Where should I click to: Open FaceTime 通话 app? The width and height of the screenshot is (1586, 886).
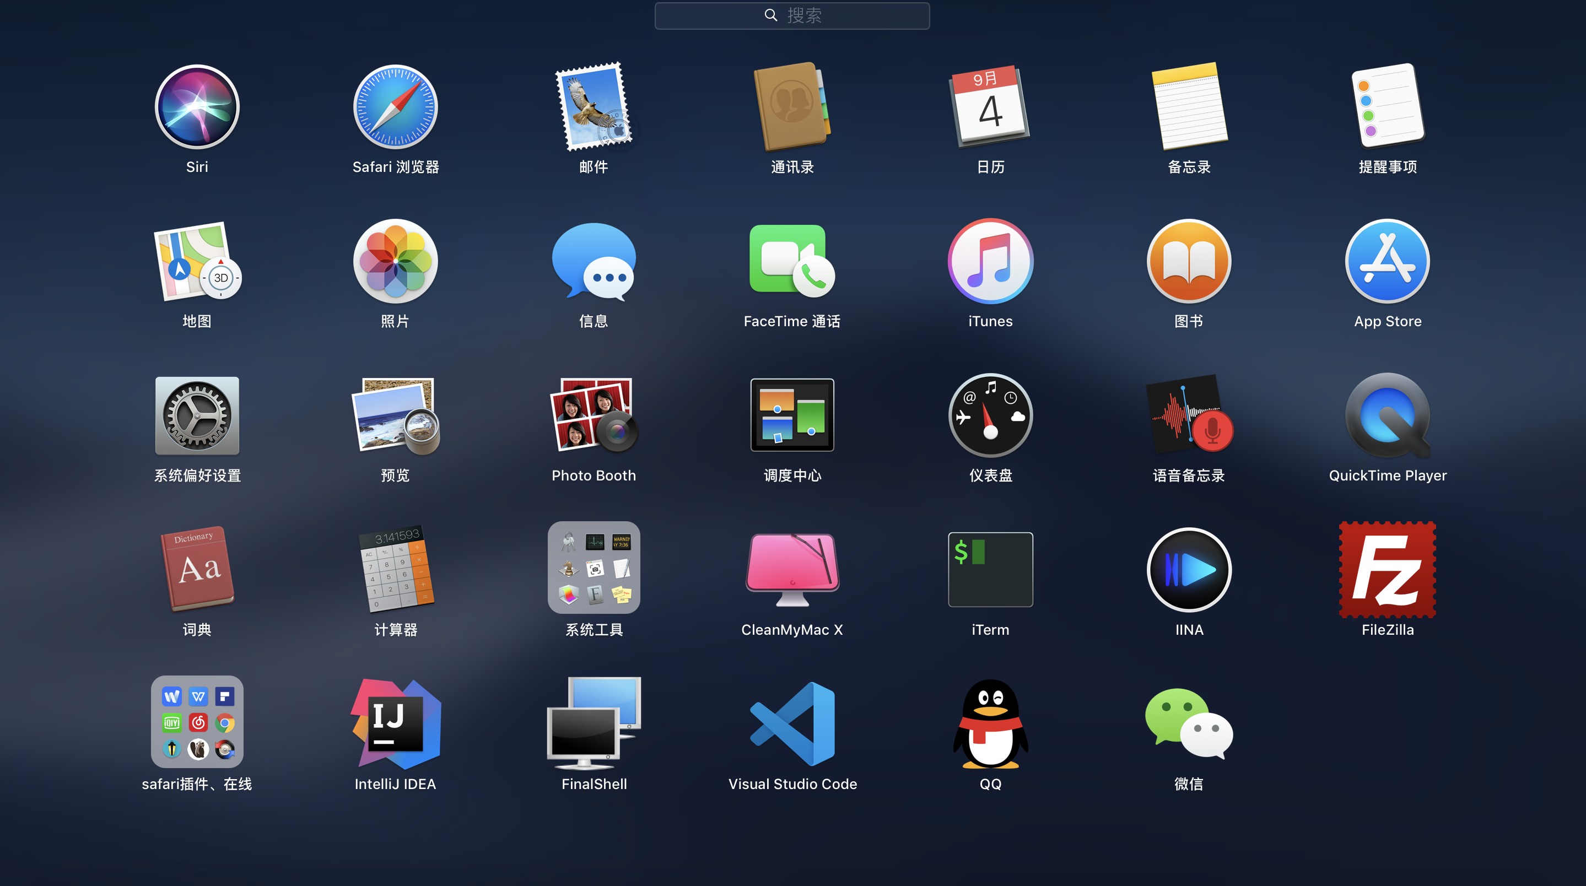pyautogui.click(x=792, y=262)
